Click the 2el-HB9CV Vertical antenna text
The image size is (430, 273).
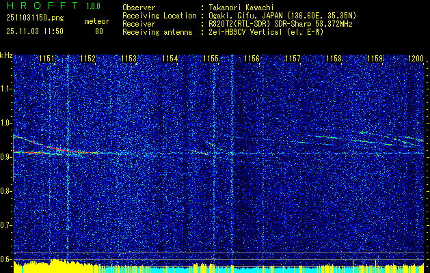pyautogui.click(x=267, y=32)
